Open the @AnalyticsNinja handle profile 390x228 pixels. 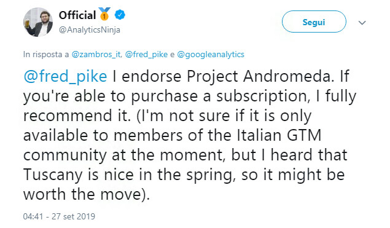coord(90,30)
